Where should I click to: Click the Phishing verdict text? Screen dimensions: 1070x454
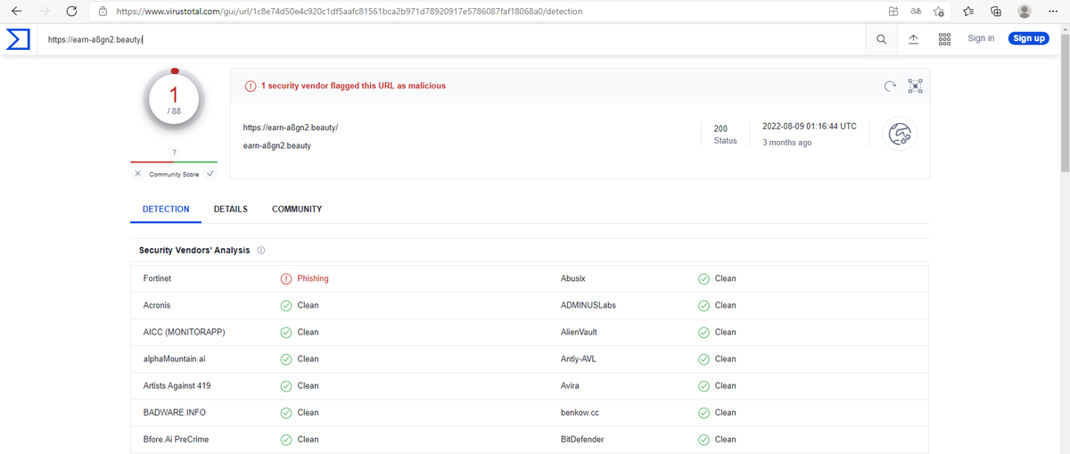click(x=313, y=278)
